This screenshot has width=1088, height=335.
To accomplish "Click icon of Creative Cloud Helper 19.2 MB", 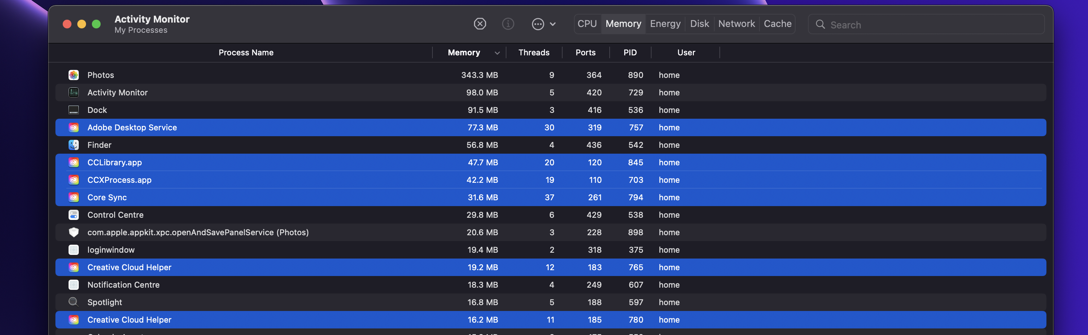I will coord(74,268).
